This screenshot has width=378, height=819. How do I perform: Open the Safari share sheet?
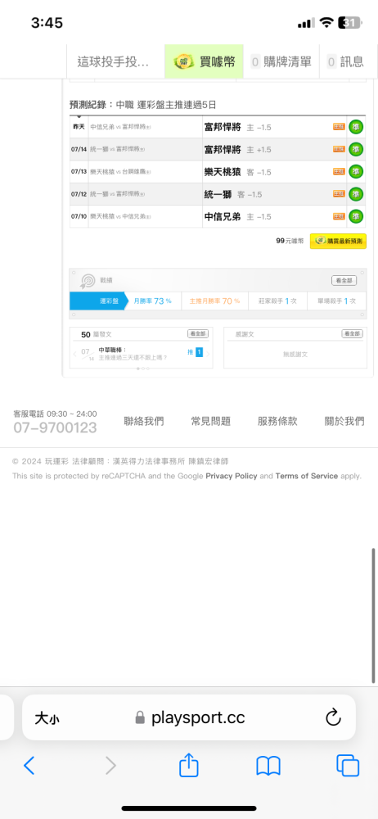click(188, 765)
